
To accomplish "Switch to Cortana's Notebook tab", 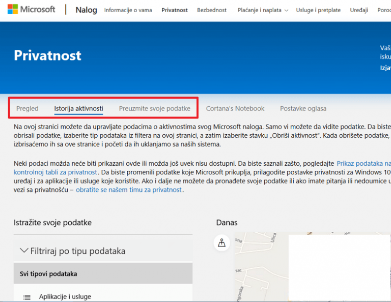I will (x=235, y=109).
